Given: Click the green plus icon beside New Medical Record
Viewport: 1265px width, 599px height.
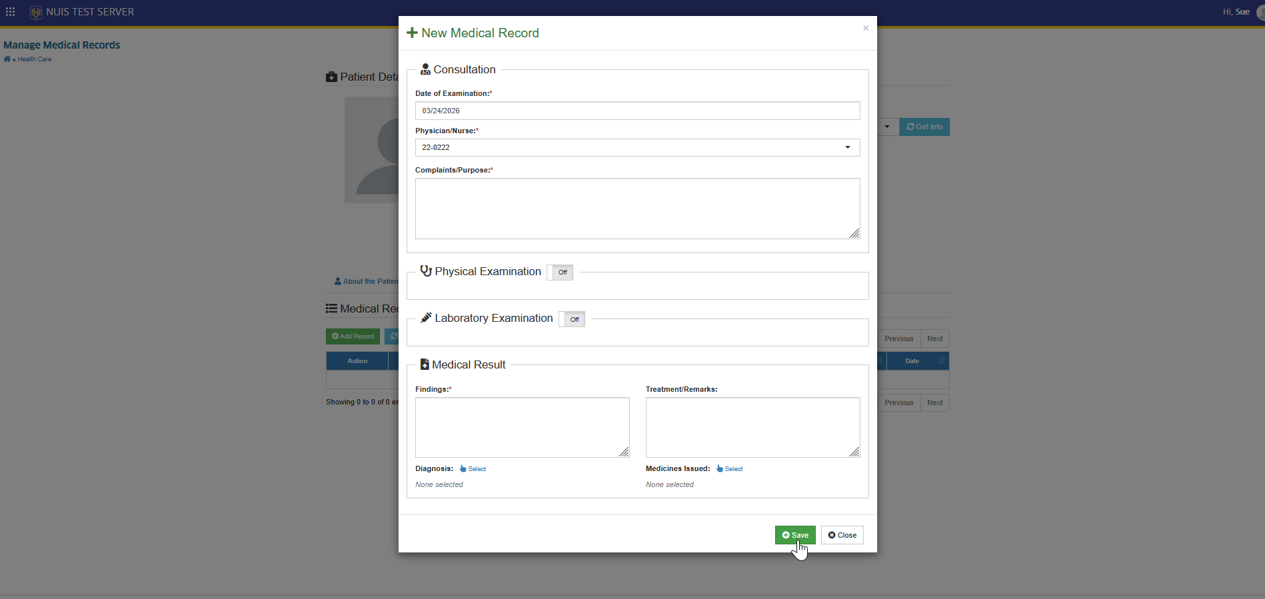Looking at the screenshot, I should pos(412,33).
